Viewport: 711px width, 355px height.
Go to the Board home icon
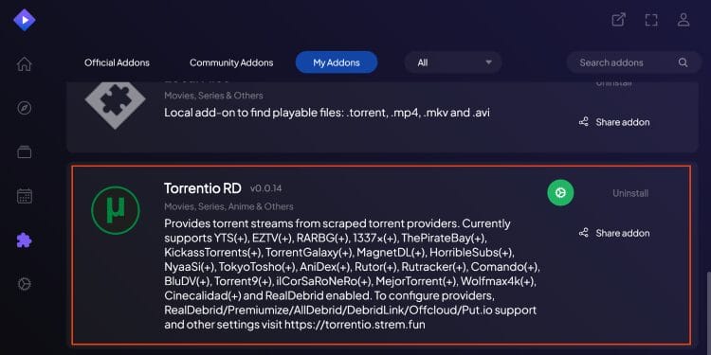pyautogui.click(x=24, y=63)
